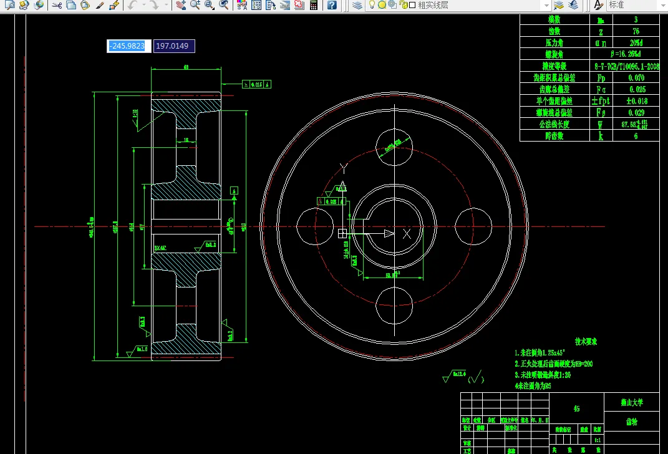Click the material cell labeled 45
Screen dimensions: 668x454
[576, 409]
